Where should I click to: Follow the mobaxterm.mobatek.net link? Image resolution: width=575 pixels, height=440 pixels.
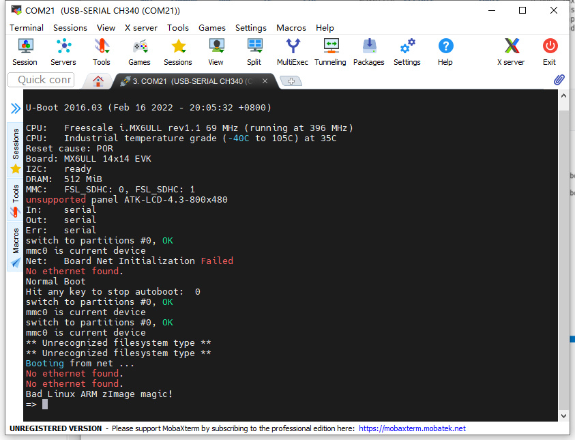pyautogui.click(x=412, y=428)
